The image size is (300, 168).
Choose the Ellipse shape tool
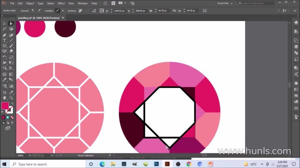(x=4, y=46)
